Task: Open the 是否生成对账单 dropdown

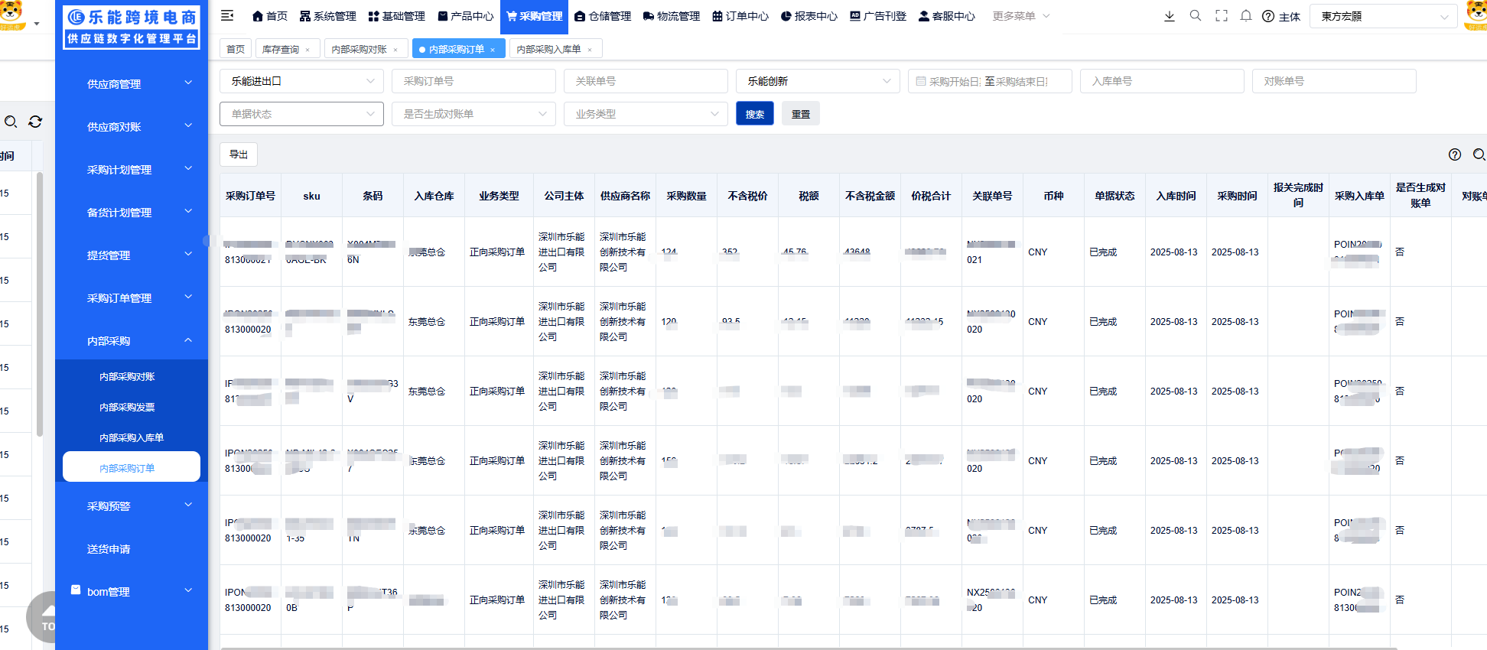Action: click(473, 114)
